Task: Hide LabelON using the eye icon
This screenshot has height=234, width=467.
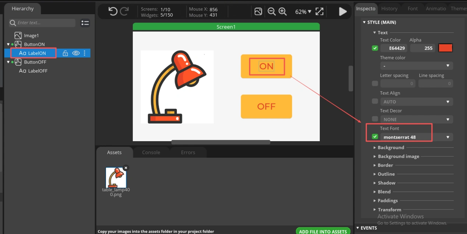Action: (x=76, y=53)
